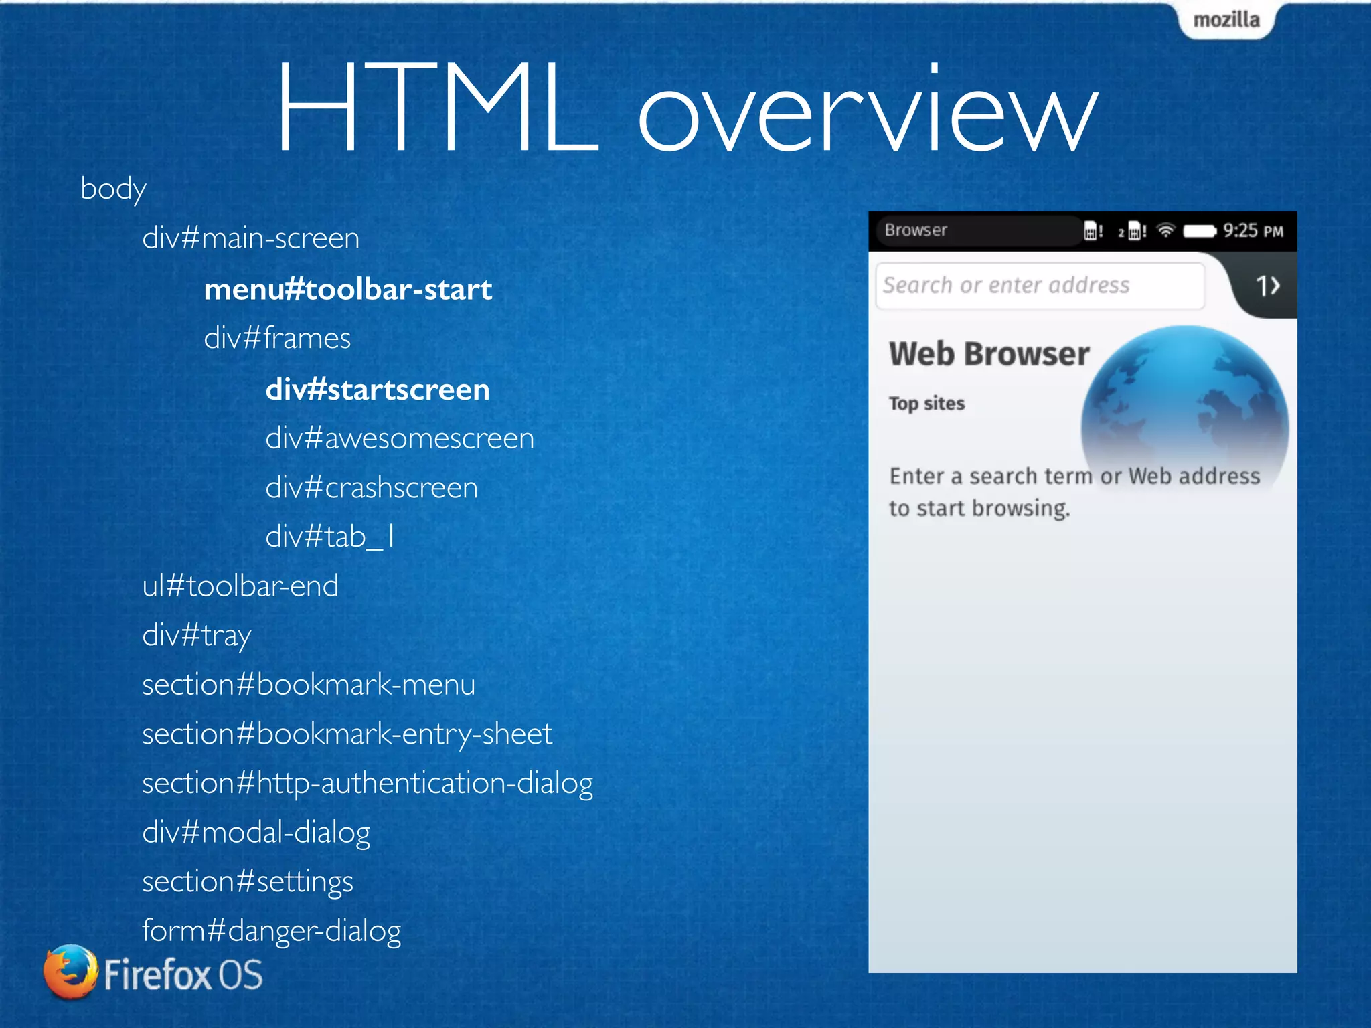Select the body line
The width and height of the screenshot is (1371, 1028).
click(113, 189)
